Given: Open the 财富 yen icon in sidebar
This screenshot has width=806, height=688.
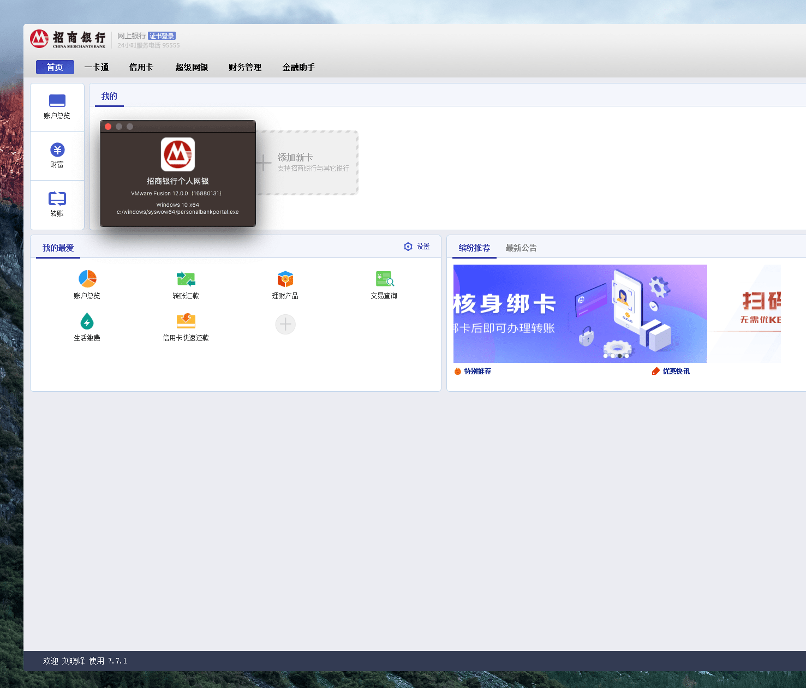Looking at the screenshot, I should 57,150.
